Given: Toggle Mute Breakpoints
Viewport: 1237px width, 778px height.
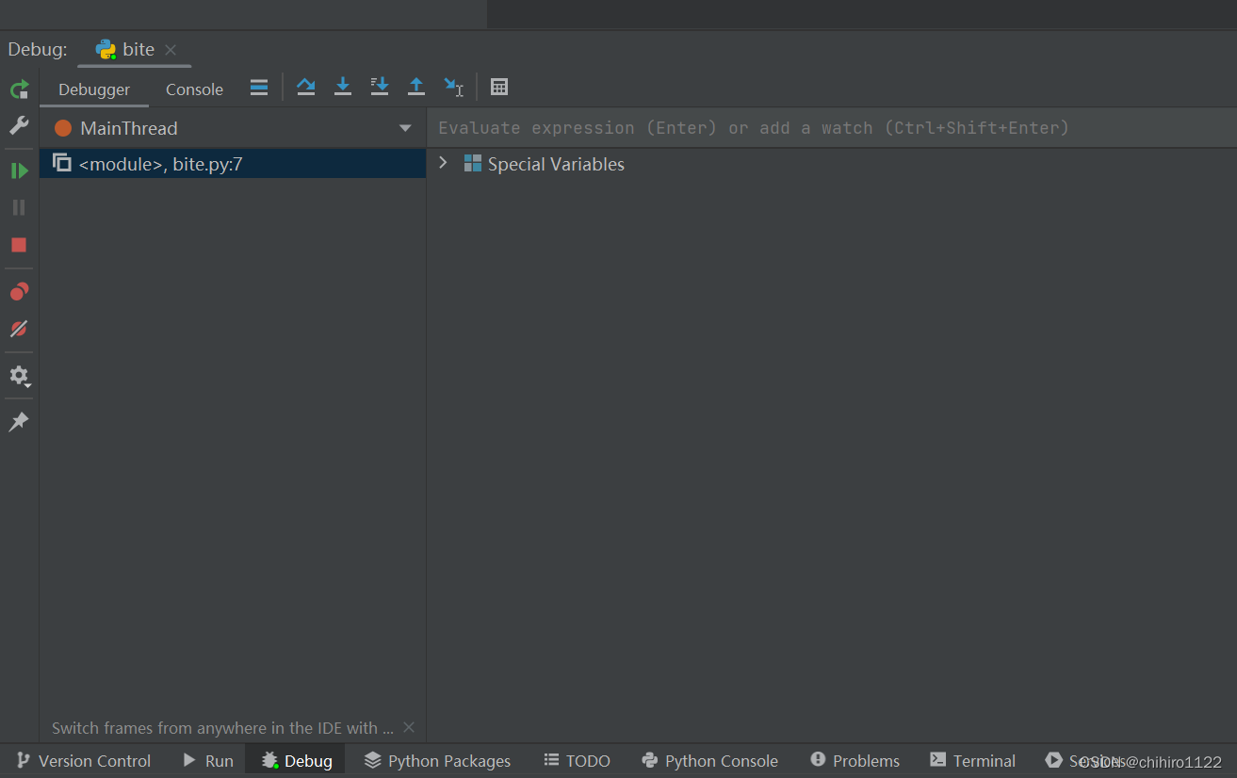Looking at the screenshot, I should (18, 329).
